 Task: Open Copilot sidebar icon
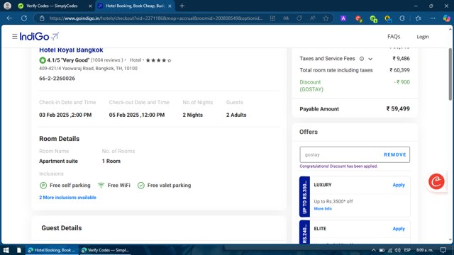click(446, 18)
